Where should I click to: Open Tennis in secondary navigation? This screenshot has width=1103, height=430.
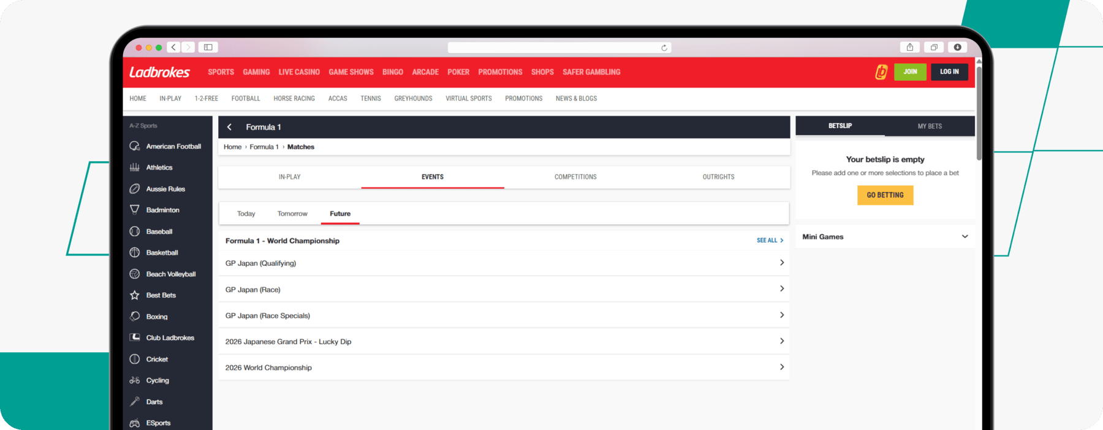(371, 99)
